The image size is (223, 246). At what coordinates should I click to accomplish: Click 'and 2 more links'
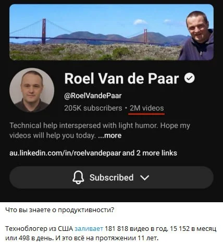[150, 153]
